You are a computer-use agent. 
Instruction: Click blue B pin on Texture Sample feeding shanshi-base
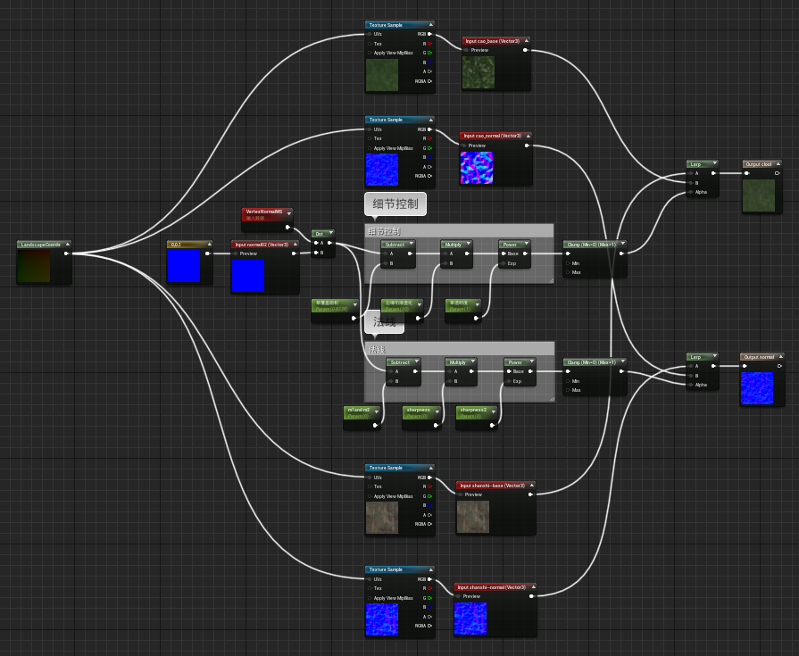click(x=429, y=505)
